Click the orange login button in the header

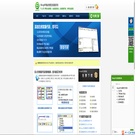click(x=92, y=7)
